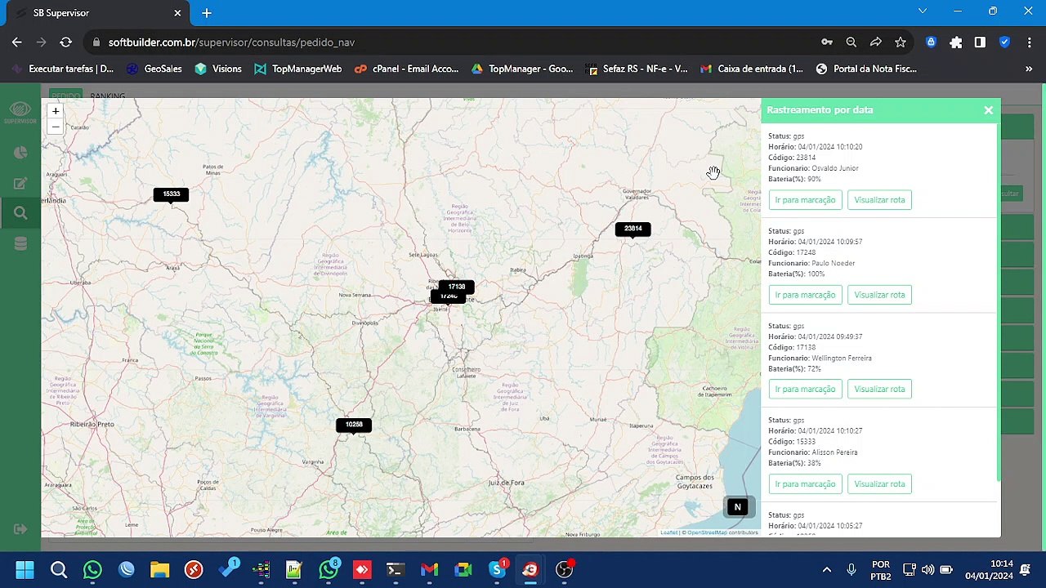
Task: Go to marking for Paulo Noeder
Action: point(805,295)
